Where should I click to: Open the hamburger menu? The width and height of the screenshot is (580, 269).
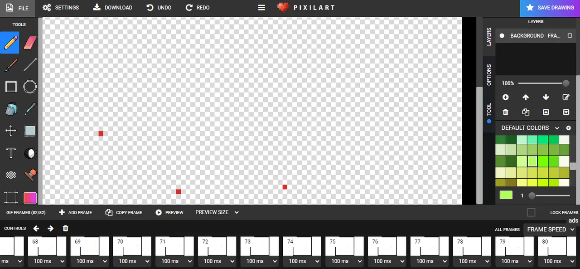(x=261, y=8)
